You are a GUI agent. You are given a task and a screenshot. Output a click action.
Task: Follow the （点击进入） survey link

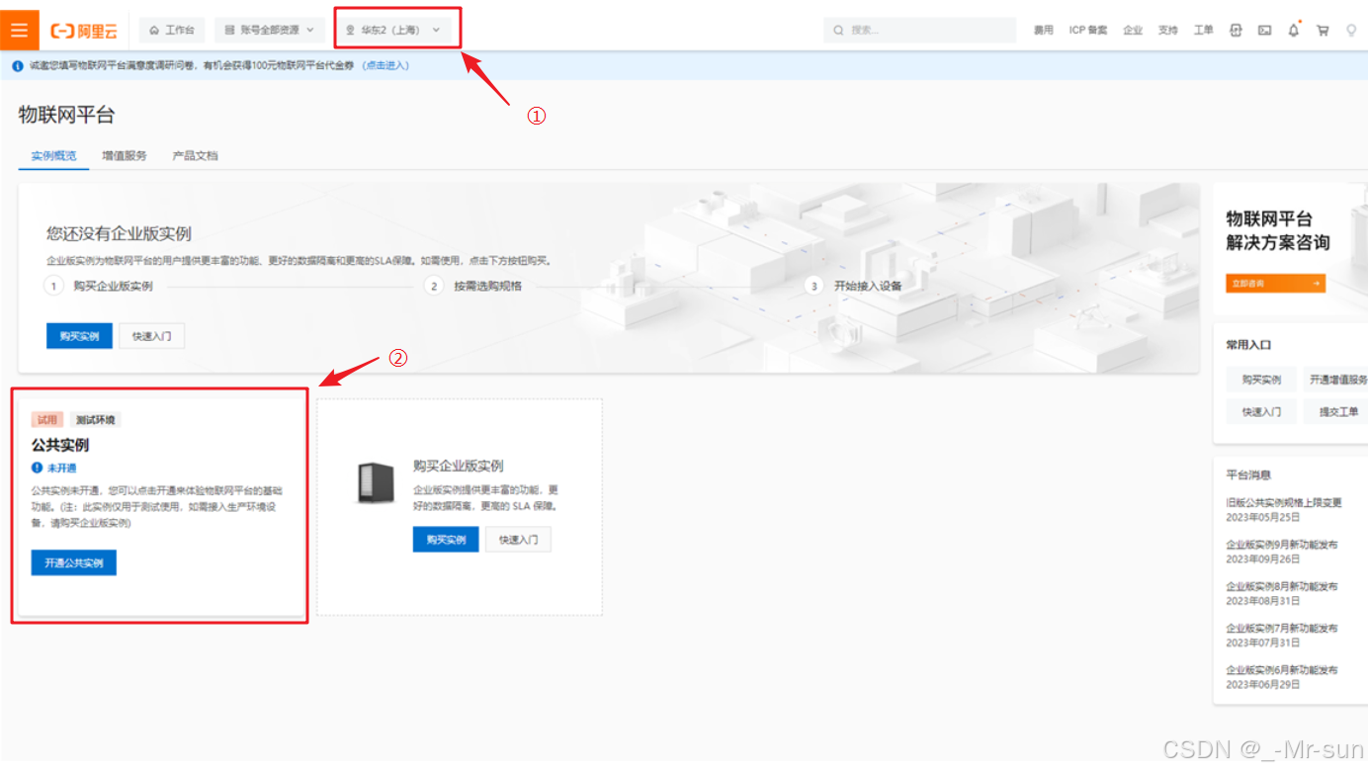[385, 66]
